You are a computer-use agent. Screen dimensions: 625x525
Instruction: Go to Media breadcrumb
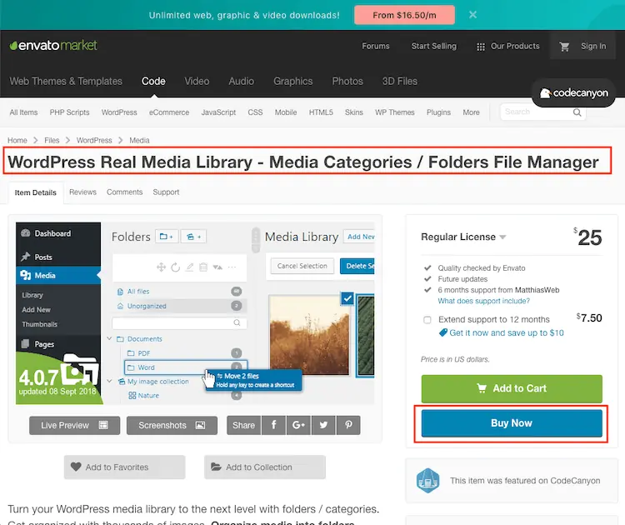coord(139,140)
